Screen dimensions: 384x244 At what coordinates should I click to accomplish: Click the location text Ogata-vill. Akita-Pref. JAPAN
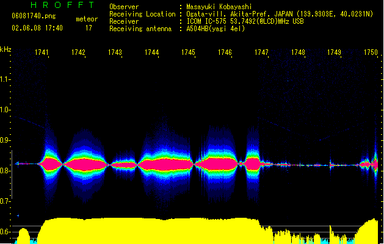239,14
